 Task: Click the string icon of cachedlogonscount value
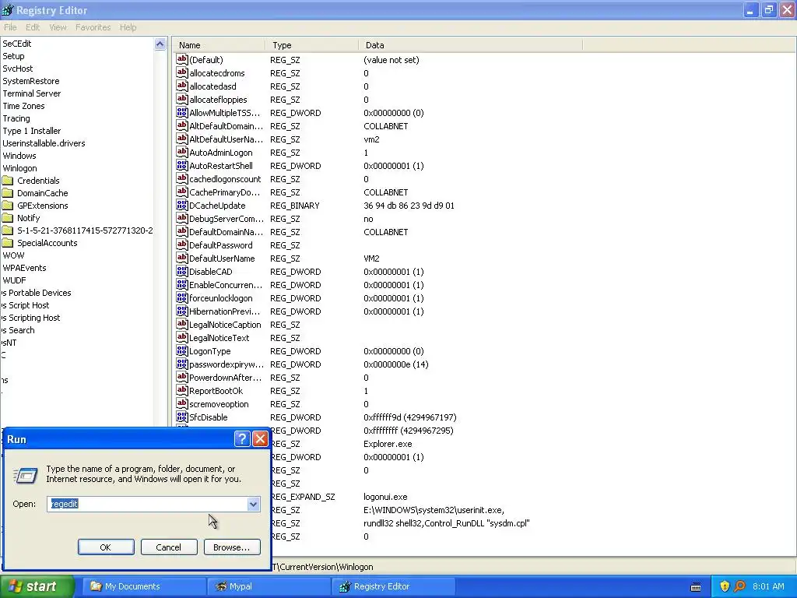pos(182,178)
